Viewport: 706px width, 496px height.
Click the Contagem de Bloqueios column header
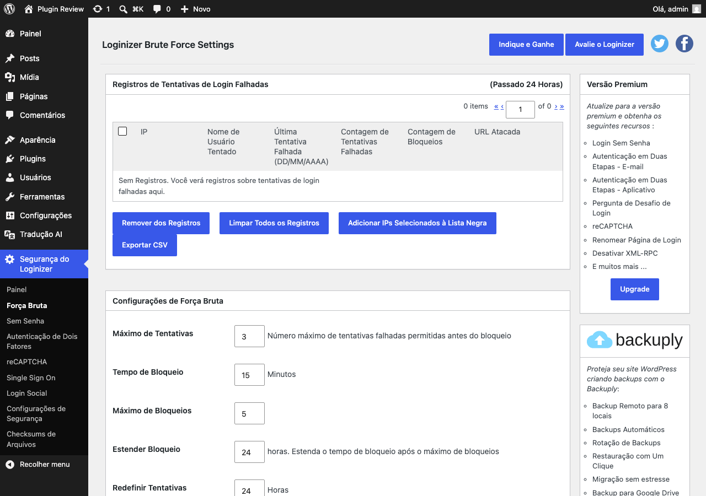(431, 137)
